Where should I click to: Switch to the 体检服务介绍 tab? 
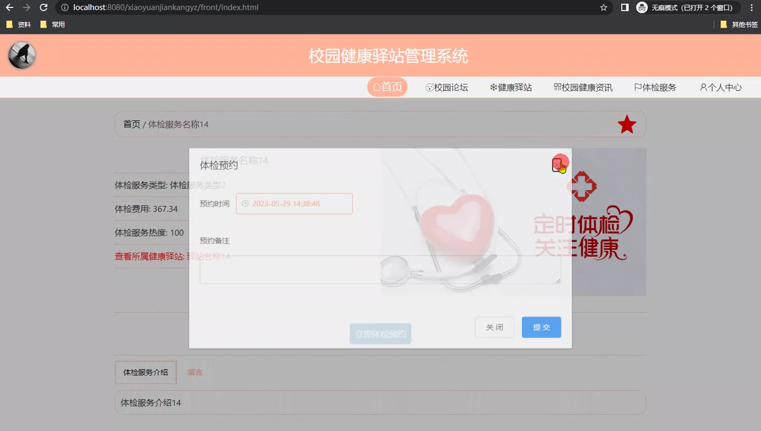[146, 372]
